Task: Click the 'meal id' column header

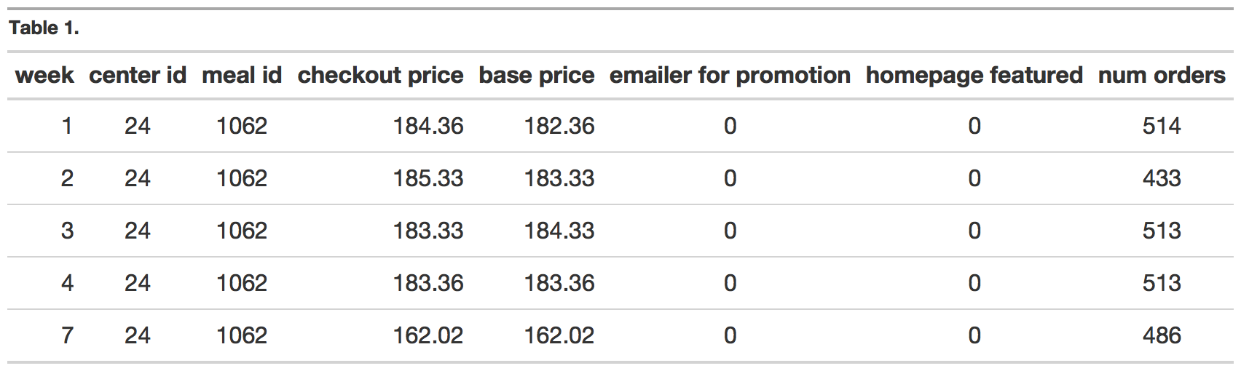Action: pyautogui.click(x=242, y=76)
